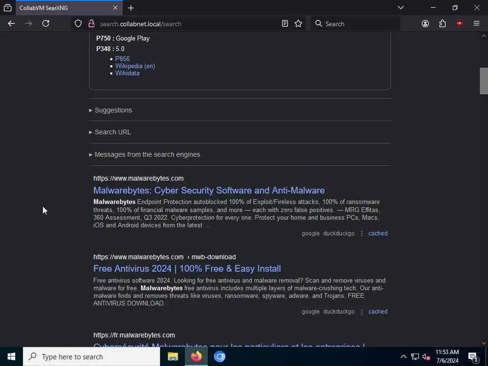Reload the current page

coord(46,24)
